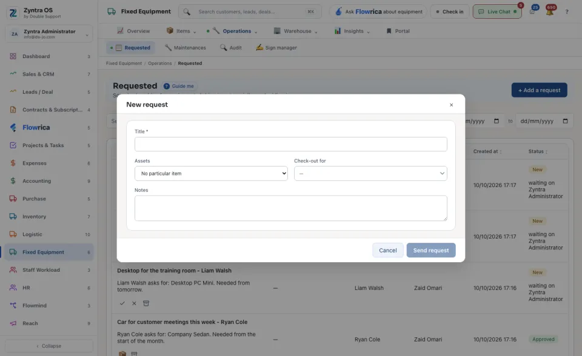
Task: Open the Logistic module
Action: pos(49,234)
